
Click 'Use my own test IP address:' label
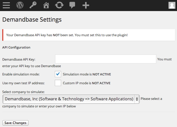pos(23,83)
